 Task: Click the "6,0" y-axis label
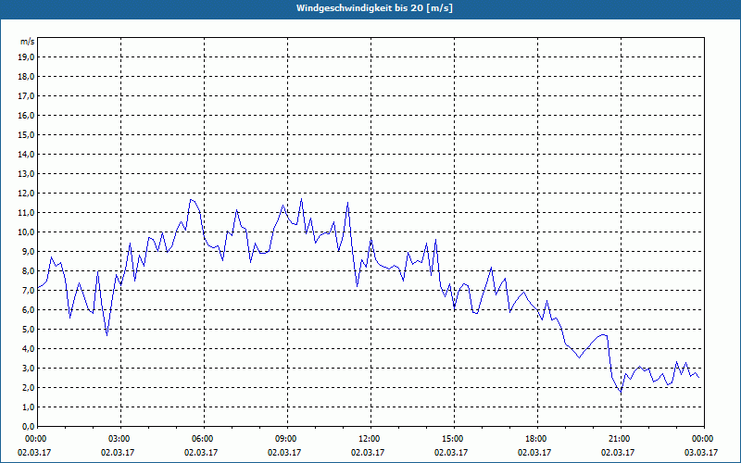pos(28,309)
